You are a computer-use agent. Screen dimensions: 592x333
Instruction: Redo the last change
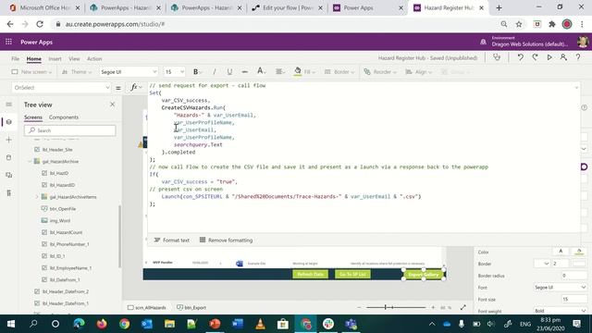click(x=535, y=57)
